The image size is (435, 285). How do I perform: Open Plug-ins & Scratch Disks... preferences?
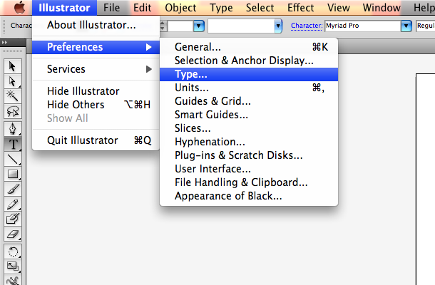[x=249, y=155]
